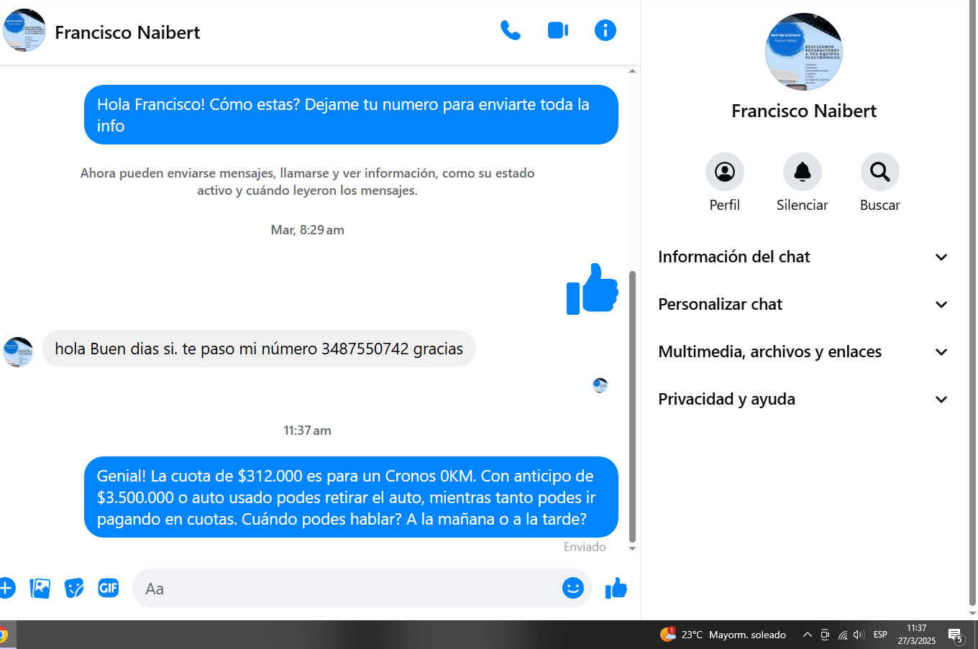Screen dimensions: 978x649
Task: Click the "11:37 am" chat timestamp
Action: click(308, 431)
